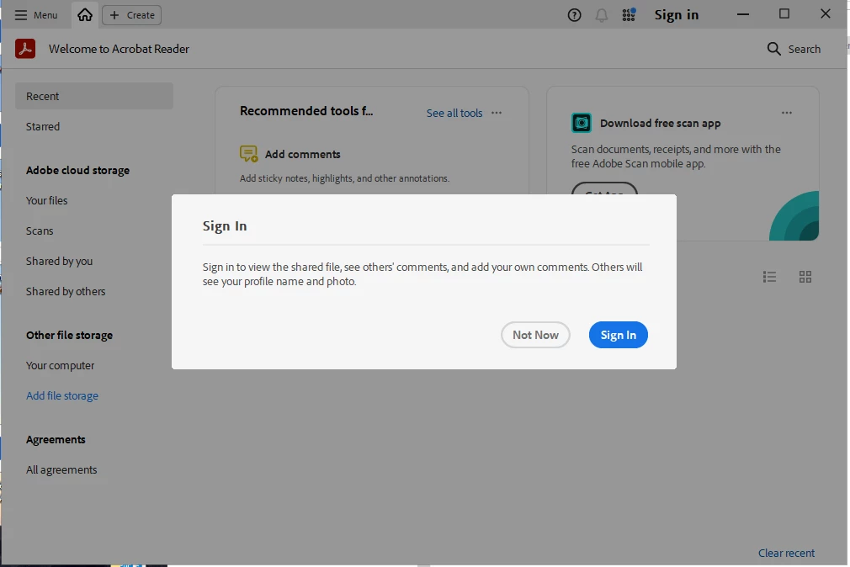Minimize the Acrobat Reader window
This screenshot has height=567, width=850.
743,14
